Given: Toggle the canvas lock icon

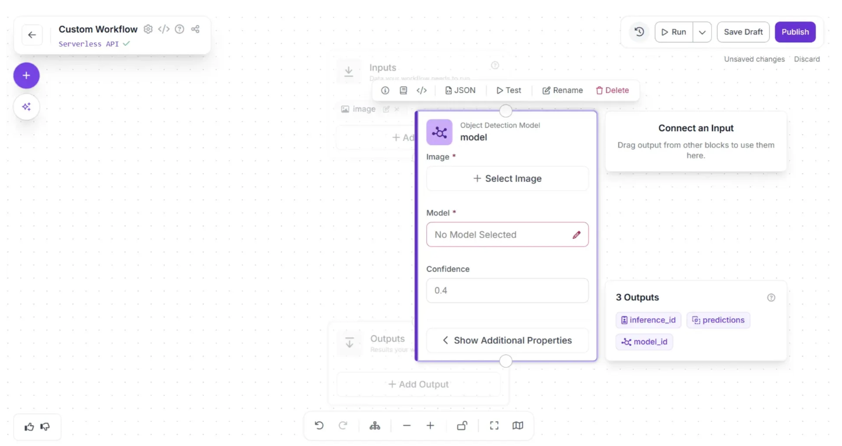Looking at the screenshot, I should (x=462, y=426).
